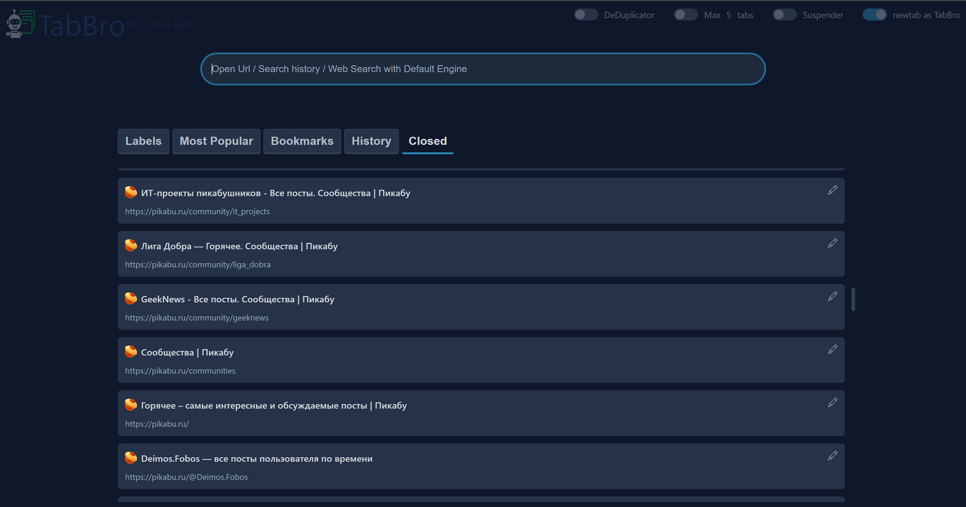Open the Most Popular tab
The height and width of the screenshot is (507, 966).
[217, 141]
